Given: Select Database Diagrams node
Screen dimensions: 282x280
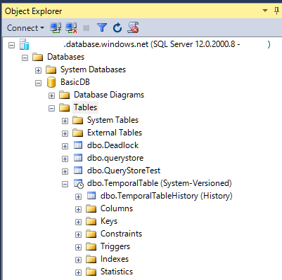Looking at the screenshot, I should coord(109,95).
